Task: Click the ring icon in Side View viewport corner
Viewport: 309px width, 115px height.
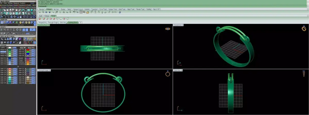Action: [x=304, y=74]
